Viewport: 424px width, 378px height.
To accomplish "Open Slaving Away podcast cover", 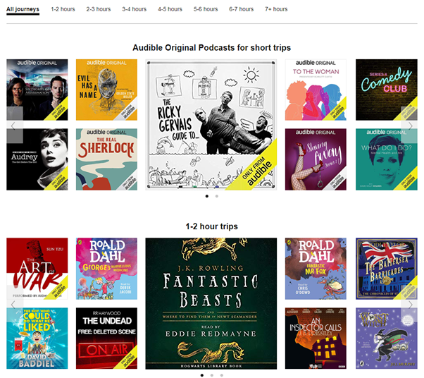I will tap(316, 159).
